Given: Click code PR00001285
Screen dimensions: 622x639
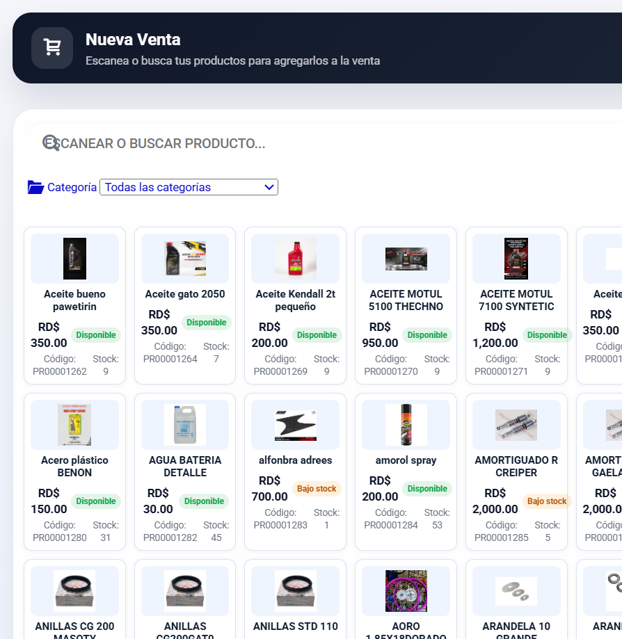Looking at the screenshot, I should point(501,537).
